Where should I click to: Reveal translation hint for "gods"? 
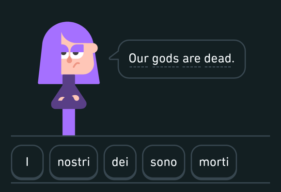[165, 59]
